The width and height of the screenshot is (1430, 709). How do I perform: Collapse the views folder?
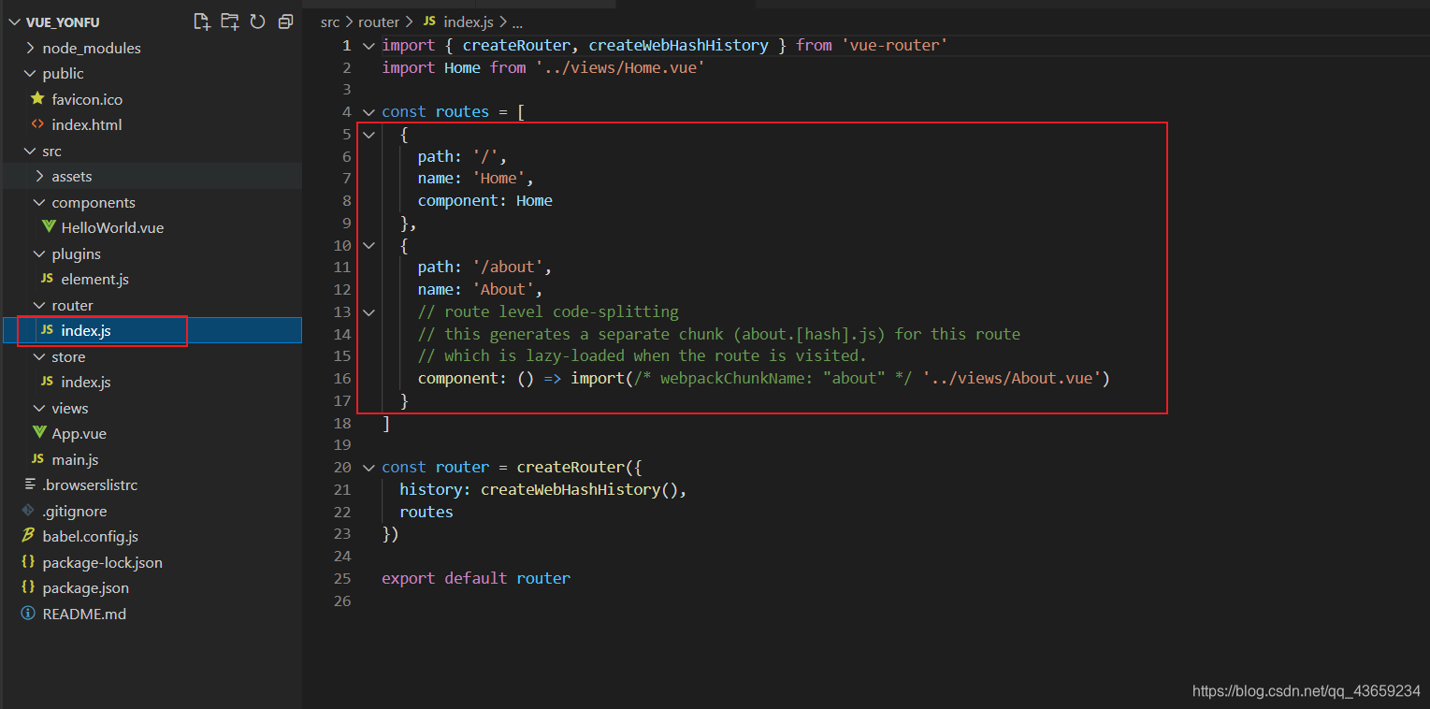pos(39,408)
